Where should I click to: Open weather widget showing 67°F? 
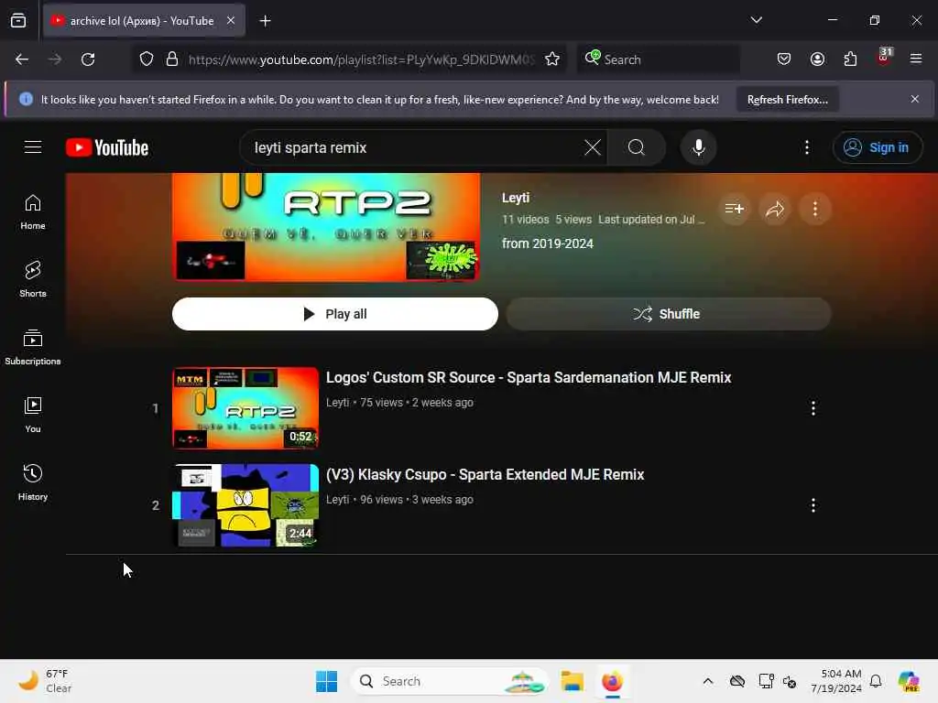[x=45, y=681]
